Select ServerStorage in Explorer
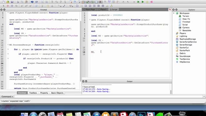206x116 pixels. pos(186,45)
